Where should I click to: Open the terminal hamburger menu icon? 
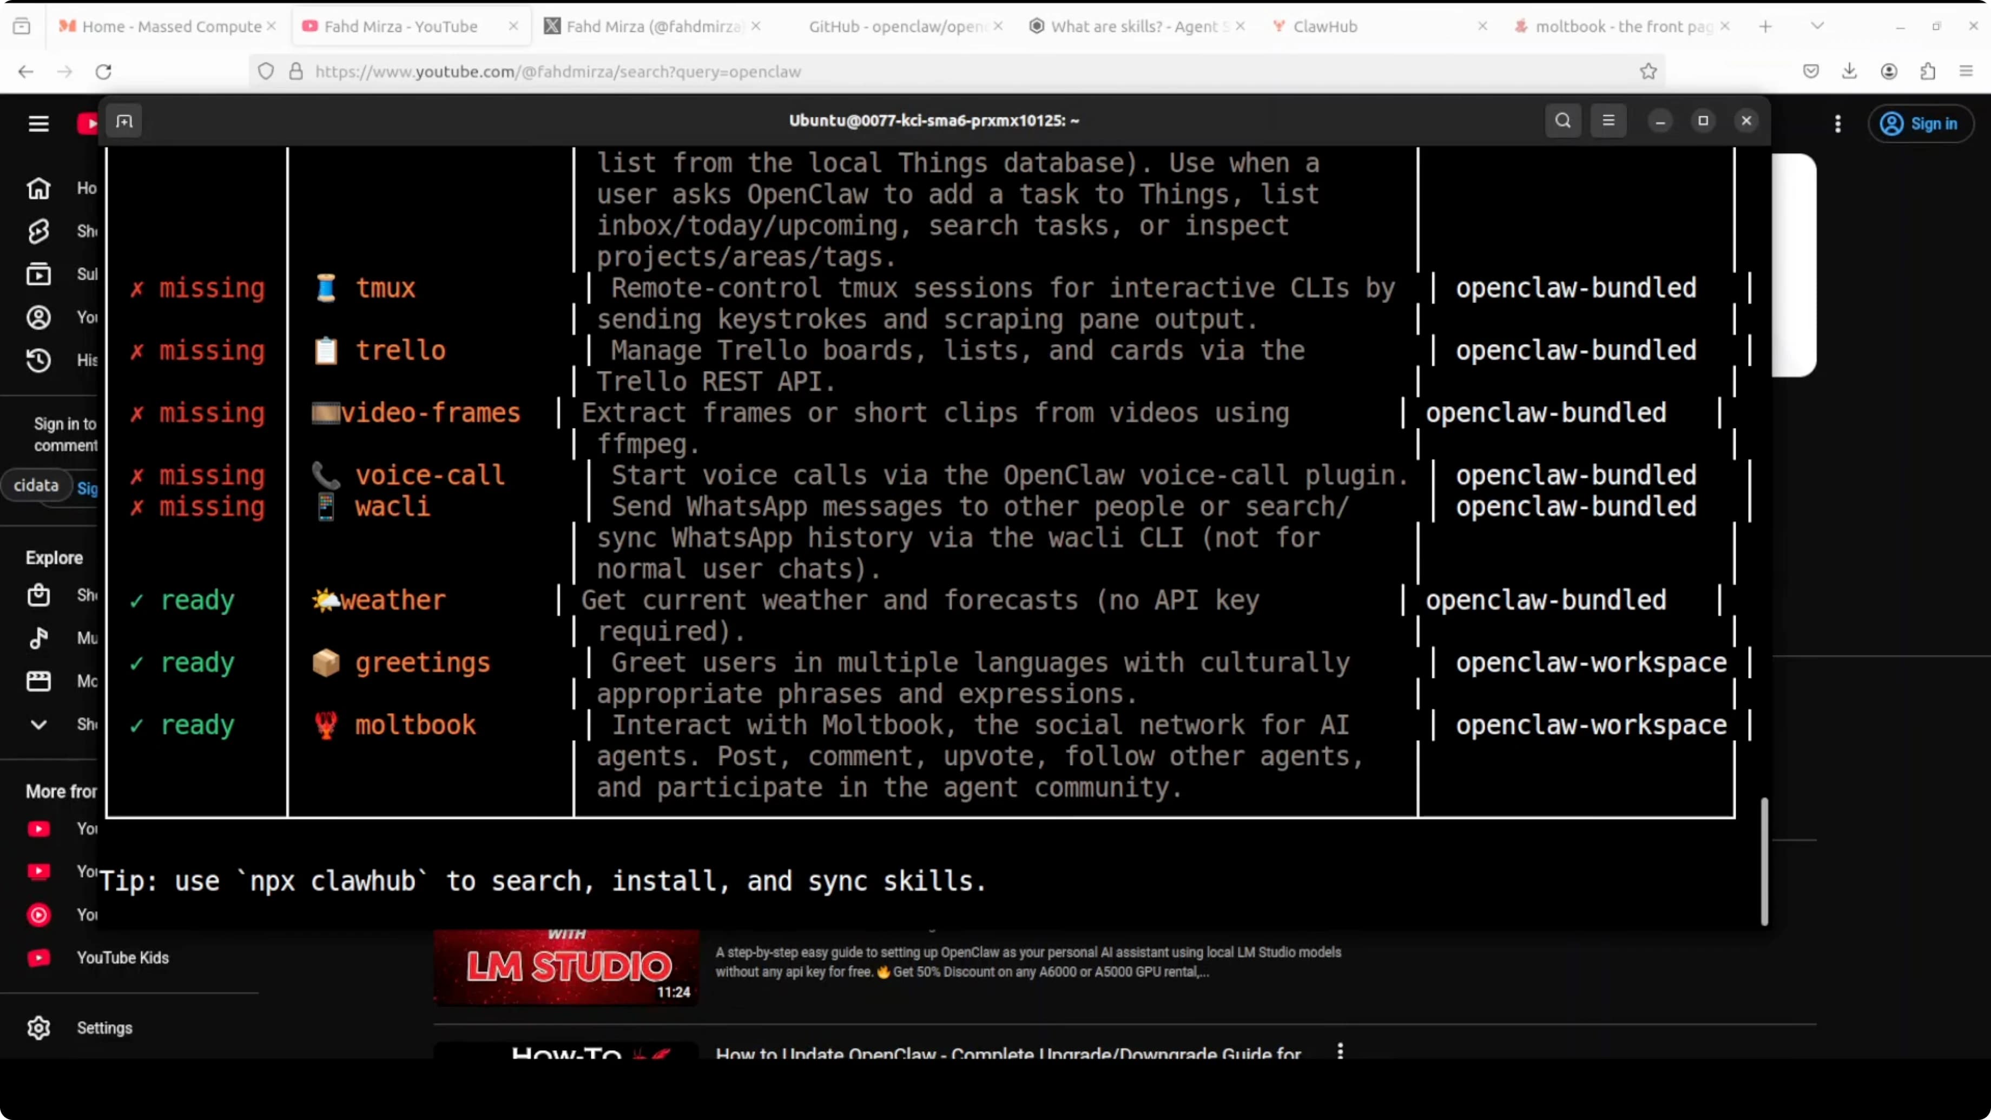pos(1608,121)
